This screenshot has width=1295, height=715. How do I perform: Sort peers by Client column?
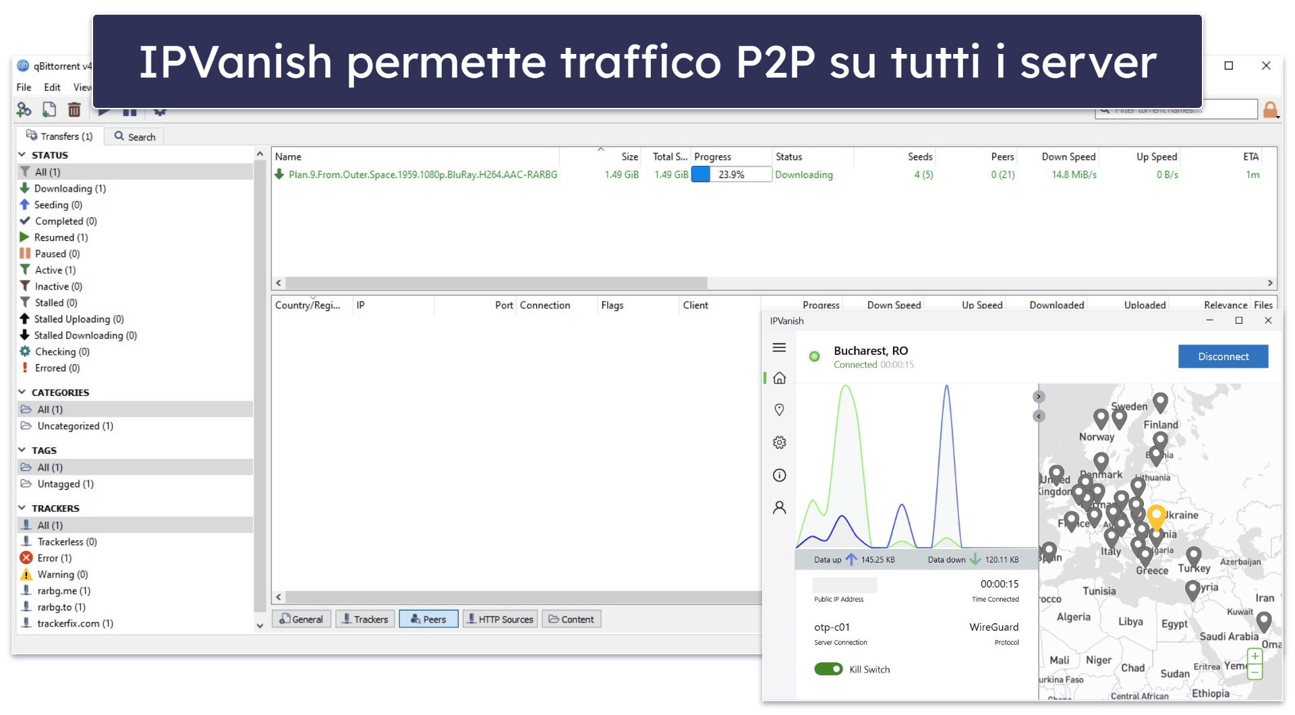(695, 305)
